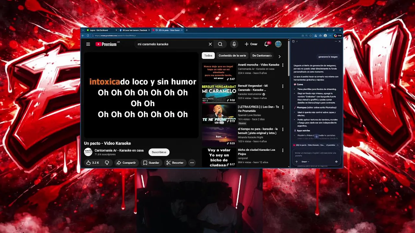This screenshot has height=233, width=415.
Task: Toggle the Copilot Chat button in toolbar
Action: pyautogui.click(x=338, y=36)
